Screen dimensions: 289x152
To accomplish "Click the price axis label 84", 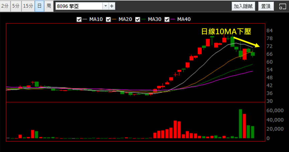I will 269,31.
